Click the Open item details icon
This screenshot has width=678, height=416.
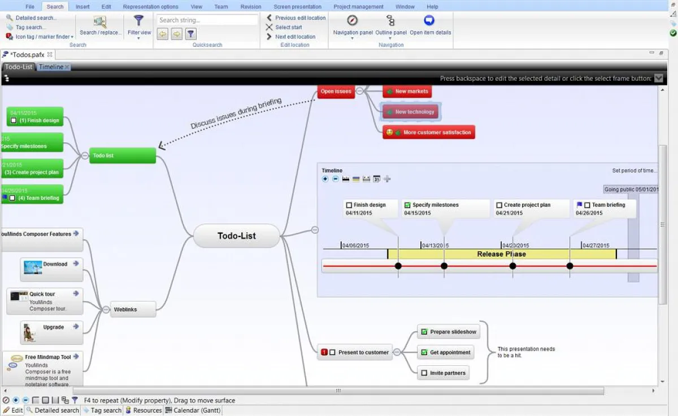(429, 20)
